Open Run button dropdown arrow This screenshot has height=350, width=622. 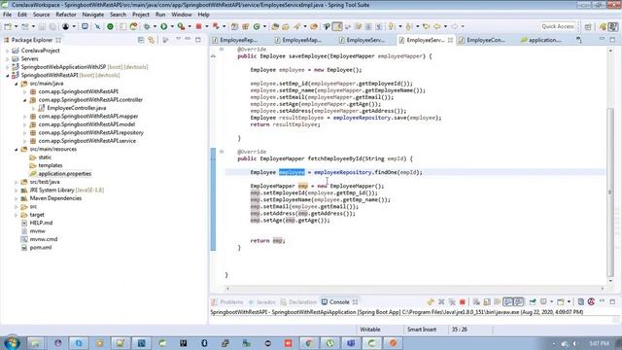click(172, 26)
